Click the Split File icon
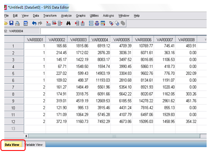The width and height of the screenshot is (216, 162). 91,23
